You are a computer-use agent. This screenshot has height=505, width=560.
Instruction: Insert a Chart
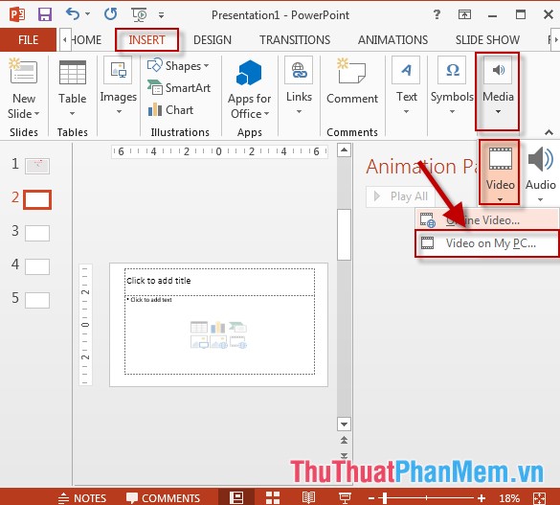tap(170, 110)
